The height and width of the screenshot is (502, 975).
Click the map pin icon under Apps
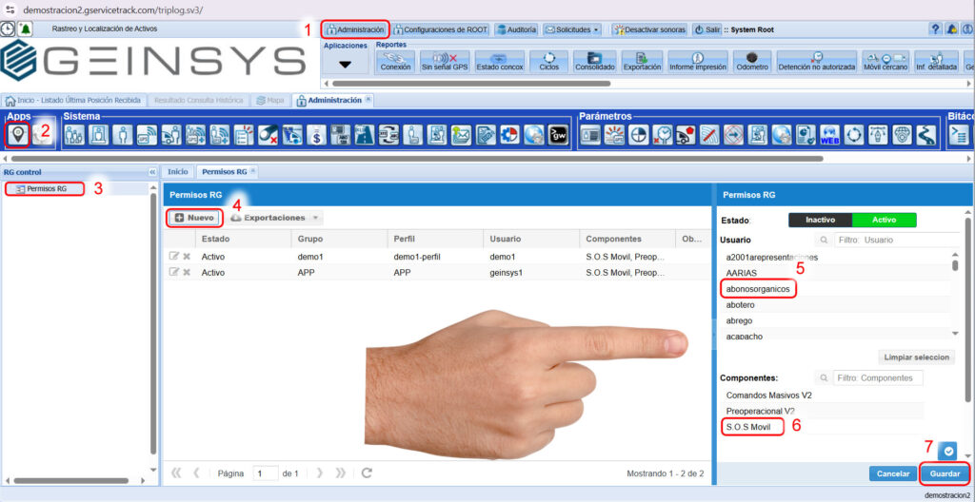17,136
